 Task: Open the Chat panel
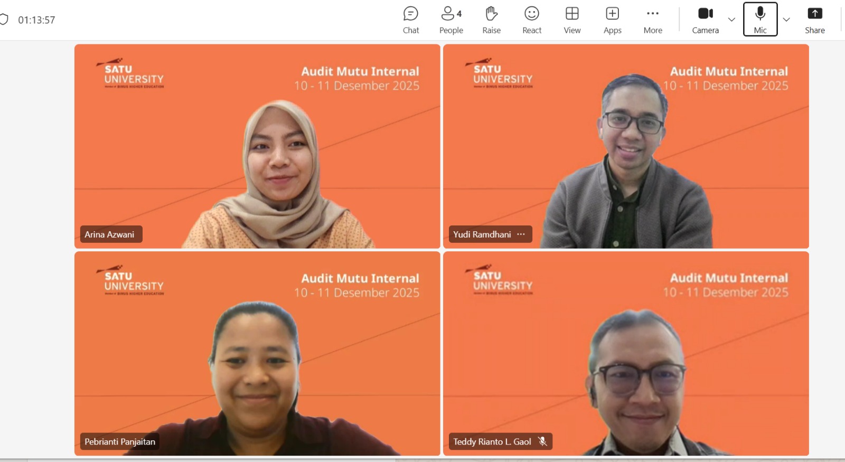pos(410,20)
